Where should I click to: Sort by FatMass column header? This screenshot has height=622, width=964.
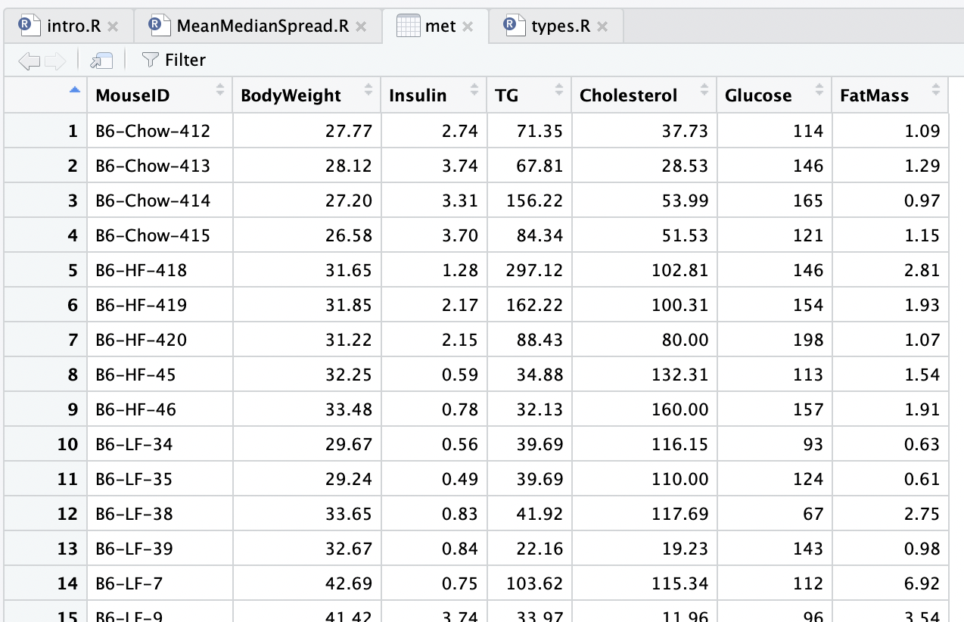890,95
